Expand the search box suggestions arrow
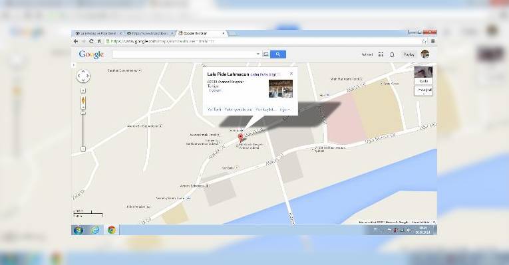 click(x=258, y=54)
